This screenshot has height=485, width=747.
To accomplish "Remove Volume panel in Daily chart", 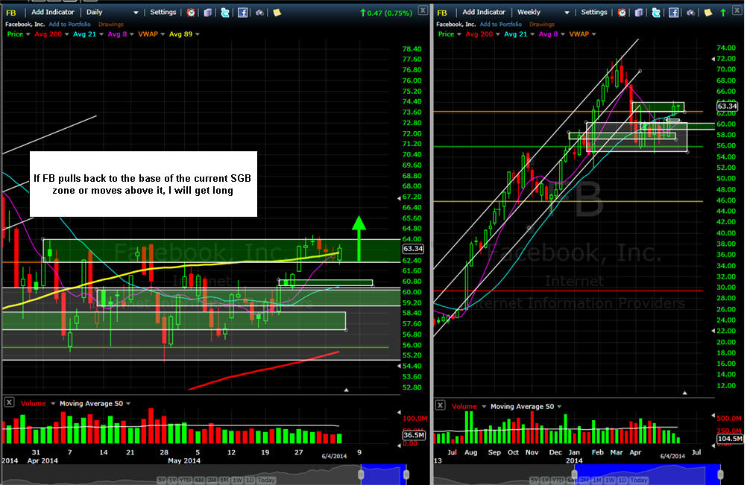I will pos(9,402).
